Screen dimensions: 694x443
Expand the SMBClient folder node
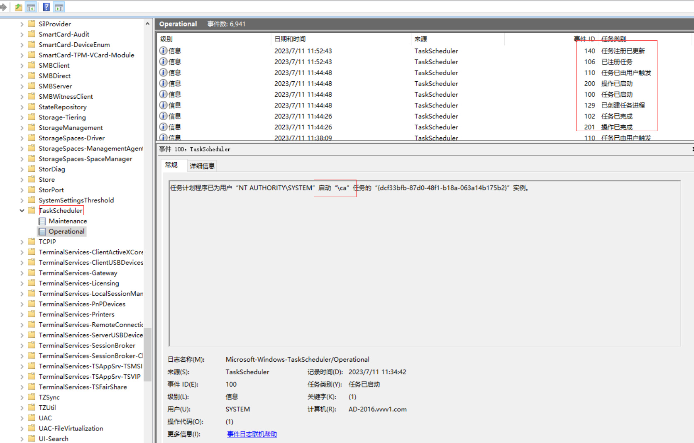click(22, 66)
